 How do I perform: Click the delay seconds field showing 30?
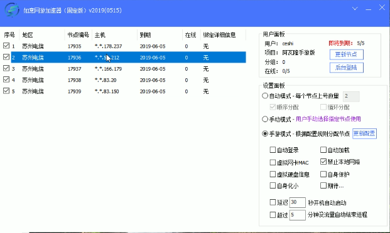coord(298,202)
